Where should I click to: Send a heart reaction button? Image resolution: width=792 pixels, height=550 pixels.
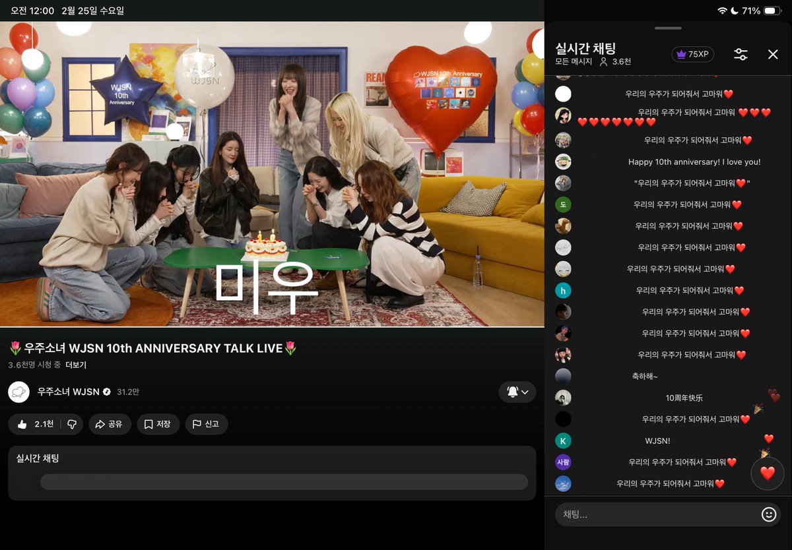(767, 473)
